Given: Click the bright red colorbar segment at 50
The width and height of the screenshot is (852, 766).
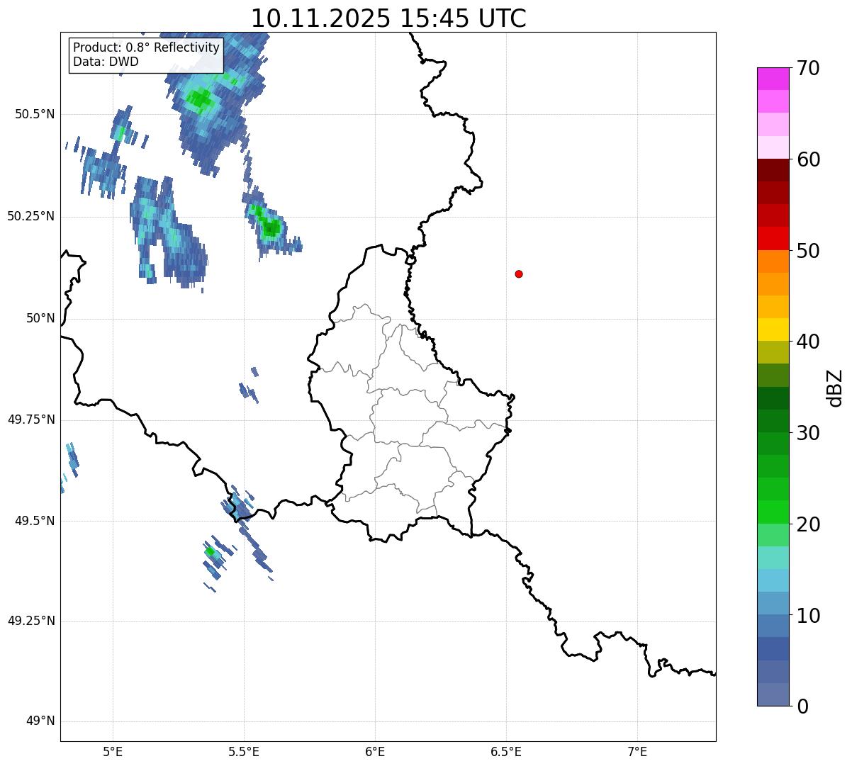Looking at the screenshot, I should [x=773, y=239].
